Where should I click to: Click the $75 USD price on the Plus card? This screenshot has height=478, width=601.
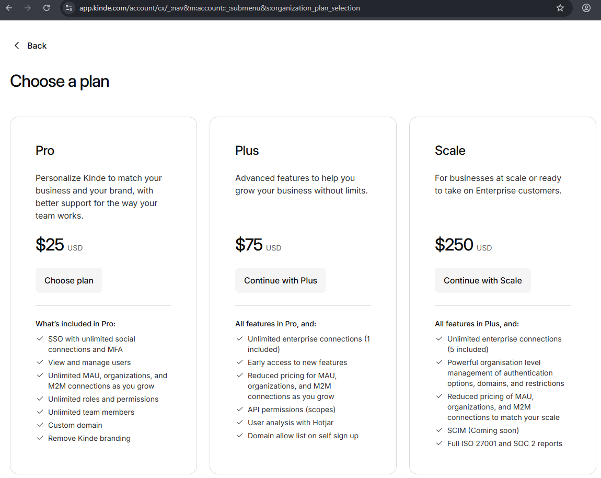coord(258,245)
